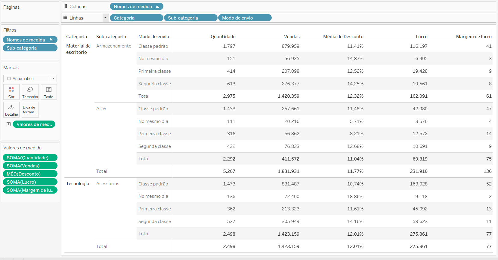Select the SOMA(Margem de lu.. pill
The width and height of the screenshot is (498, 260).
pos(30,190)
